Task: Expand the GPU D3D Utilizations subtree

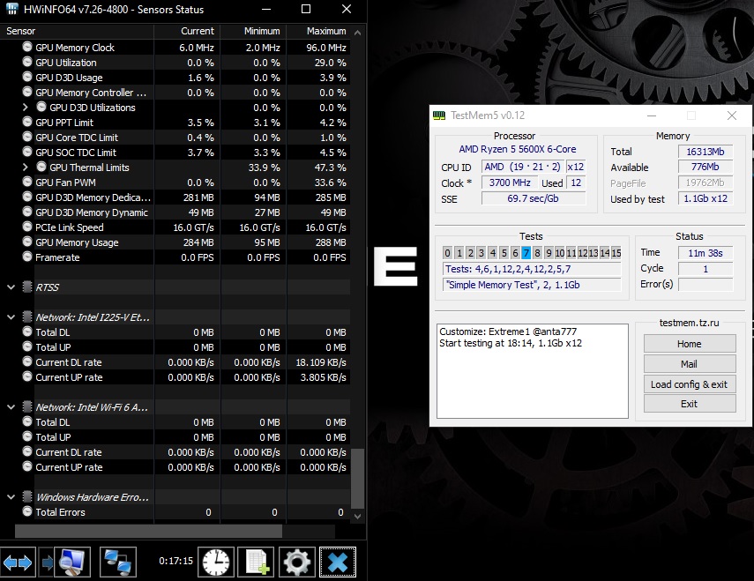Action: coord(26,108)
